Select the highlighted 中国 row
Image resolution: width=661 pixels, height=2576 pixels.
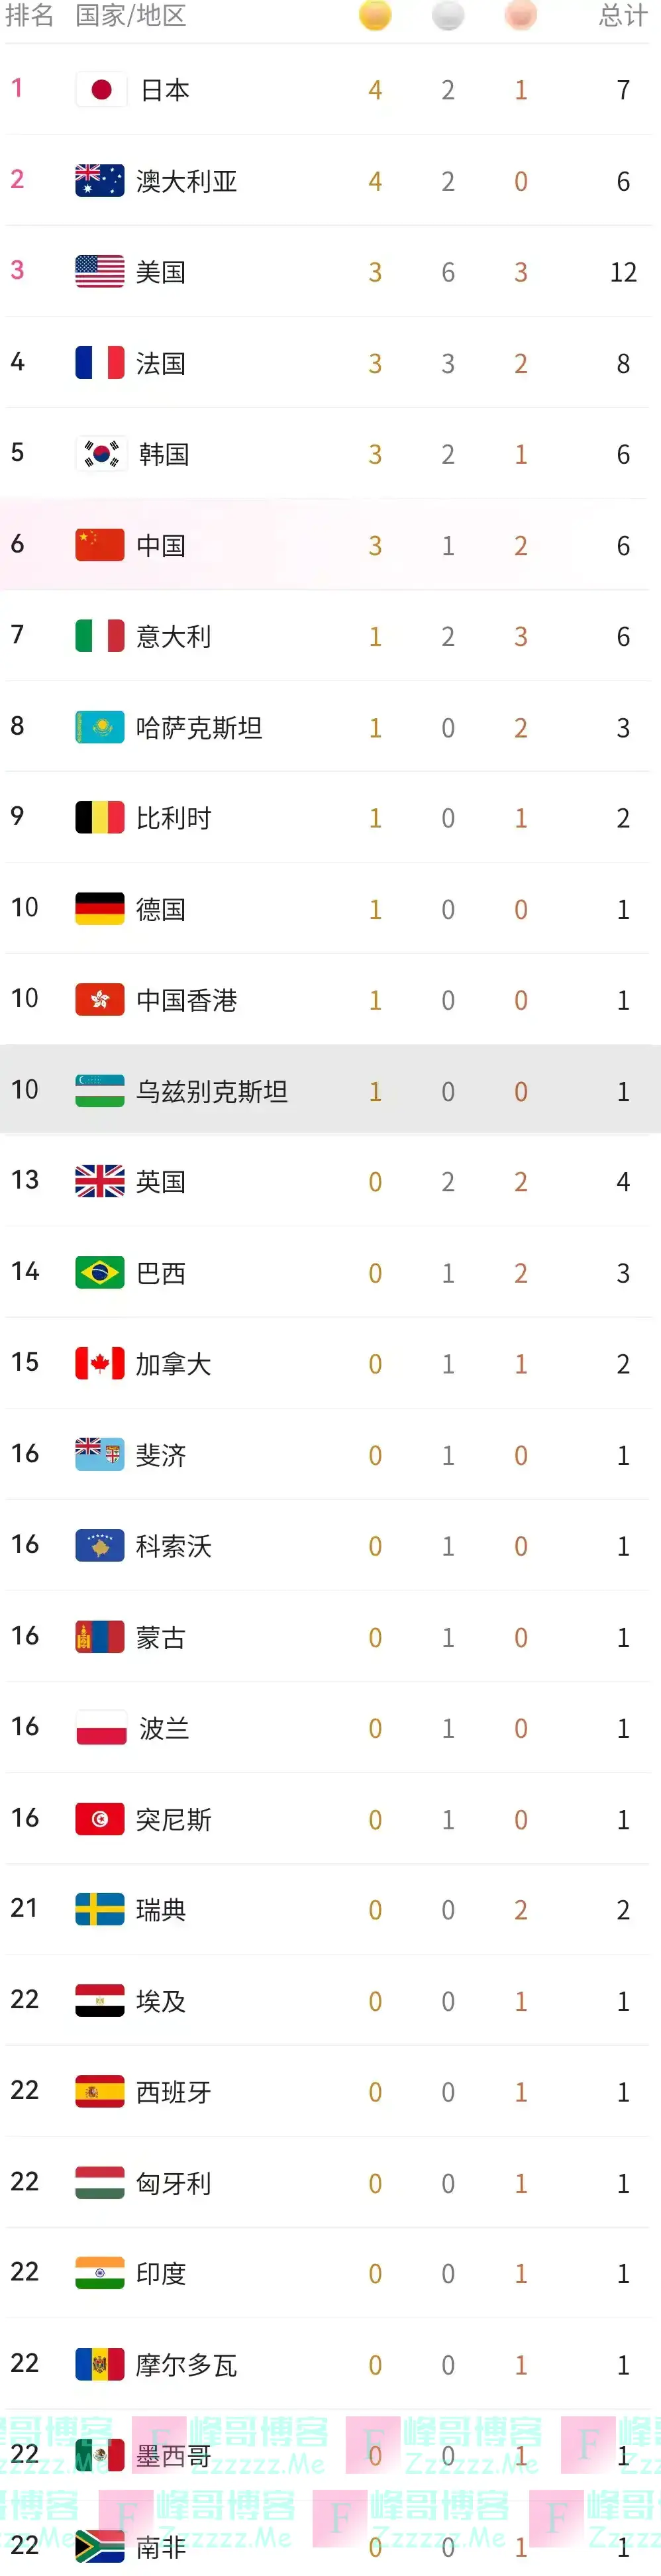330,545
